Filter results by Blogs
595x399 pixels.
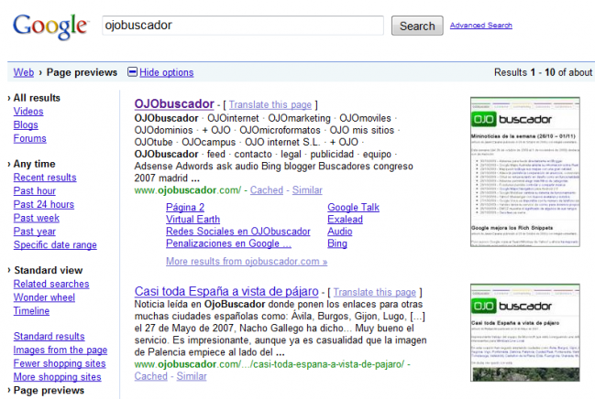click(26, 124)
